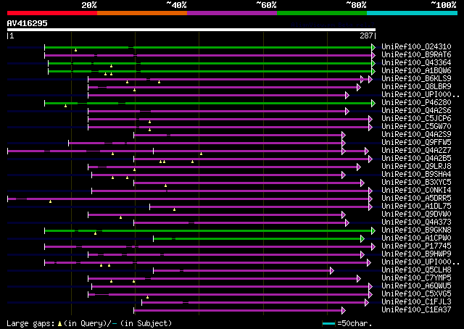Click the 'Large gaps' legend text
464x329 pixels.
coord(30,323)
